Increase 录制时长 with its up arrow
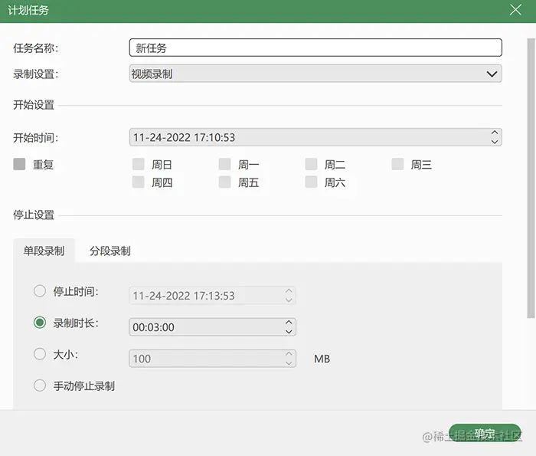 pyautogui.click(x=289, y=322)
